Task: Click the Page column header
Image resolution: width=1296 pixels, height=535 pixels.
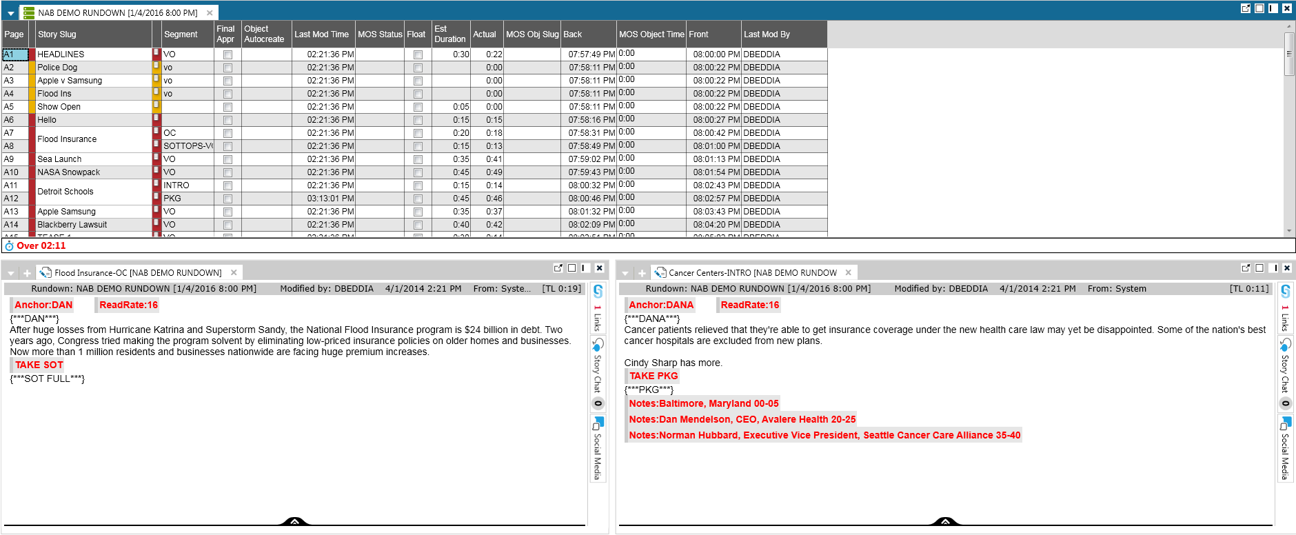Action: 14,34
